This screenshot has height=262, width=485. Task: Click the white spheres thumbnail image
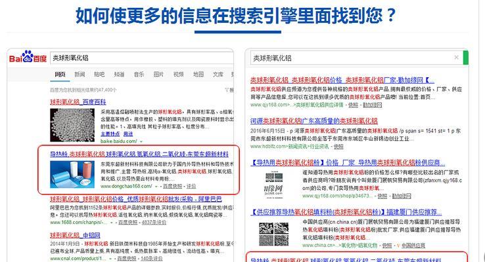[x=72, y=125]
